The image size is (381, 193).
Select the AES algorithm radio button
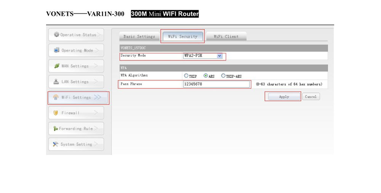(206, 76)
